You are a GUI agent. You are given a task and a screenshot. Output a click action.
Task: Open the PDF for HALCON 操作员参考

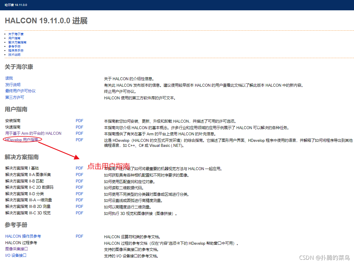tap(79, 236)
